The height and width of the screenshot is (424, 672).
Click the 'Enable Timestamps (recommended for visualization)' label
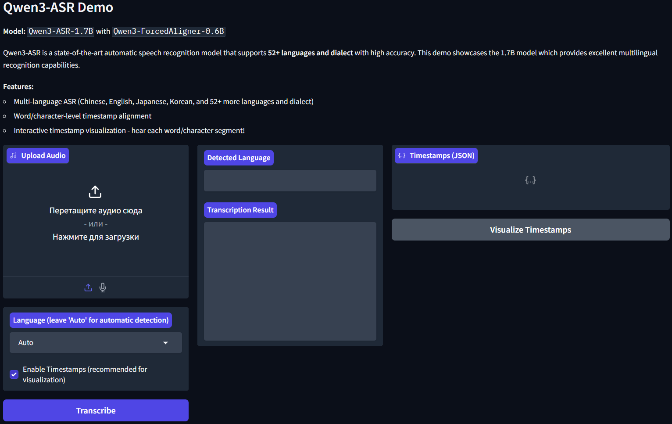tap(85, 374)
